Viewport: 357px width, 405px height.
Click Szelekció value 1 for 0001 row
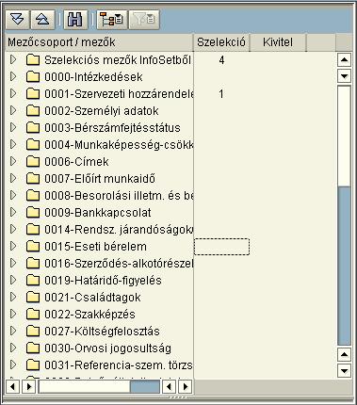tap(221, 94)
